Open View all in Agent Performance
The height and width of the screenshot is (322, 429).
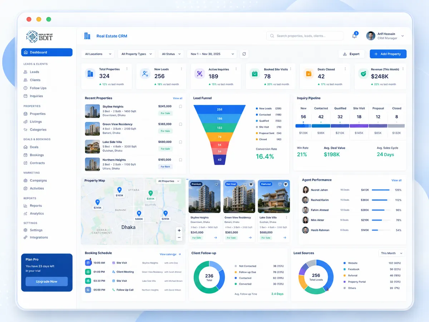point(396,180)
